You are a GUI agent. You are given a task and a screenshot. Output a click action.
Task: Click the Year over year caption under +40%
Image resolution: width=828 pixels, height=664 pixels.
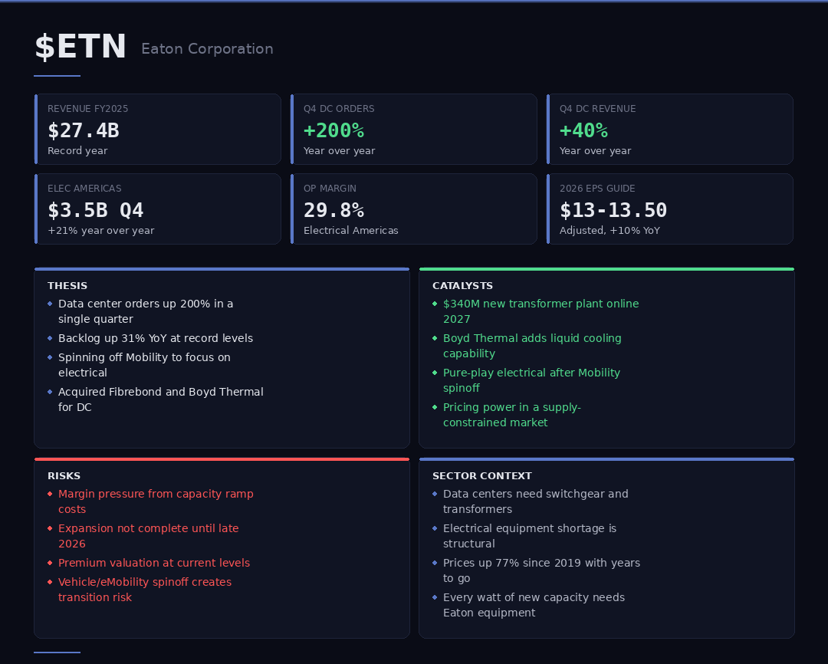(596, 150)
